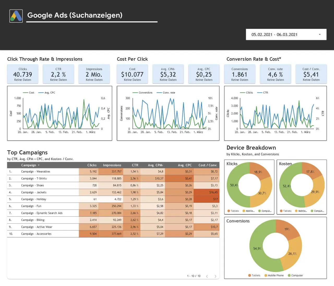Toggle Conv. rate series in legend
Image resolution: width=334 pixels, height=286 pixels.
(x=166, y=93)
